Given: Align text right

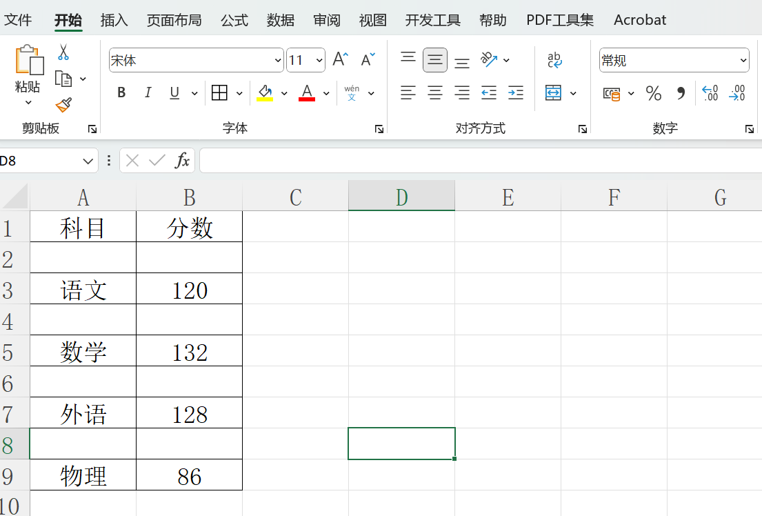Looking at the screenshot, I should tap(461, 93).
